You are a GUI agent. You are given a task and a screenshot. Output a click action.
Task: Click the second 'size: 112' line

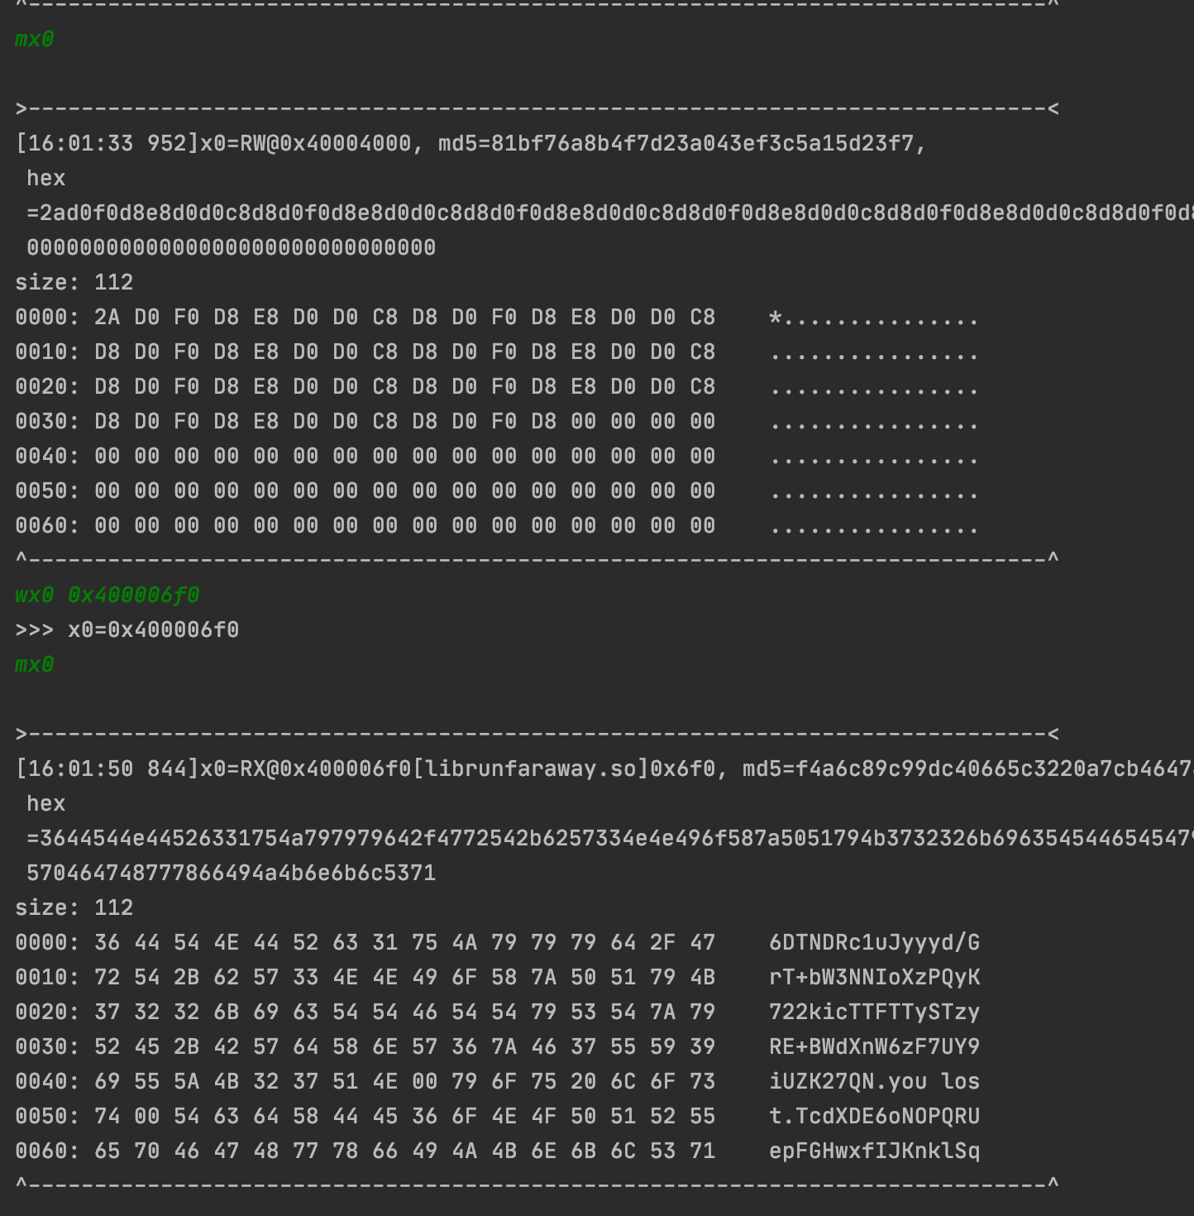[x=74, y=907]
